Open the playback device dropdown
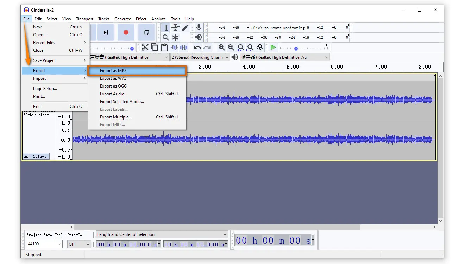The image size is (464, 264). pyautogui.click(x=285, y=57)
